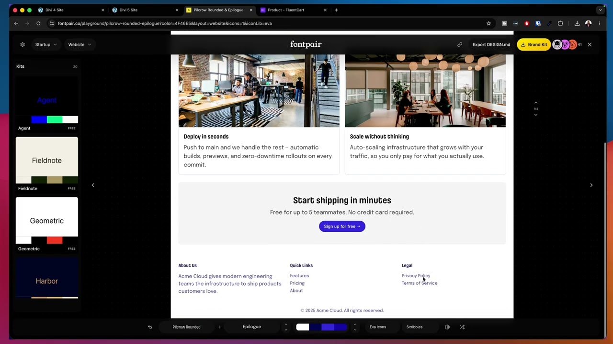Switch to the Product – FluentCart tab
The width and height of the screenshot is (613, 344).
click(x=294, y=10)
